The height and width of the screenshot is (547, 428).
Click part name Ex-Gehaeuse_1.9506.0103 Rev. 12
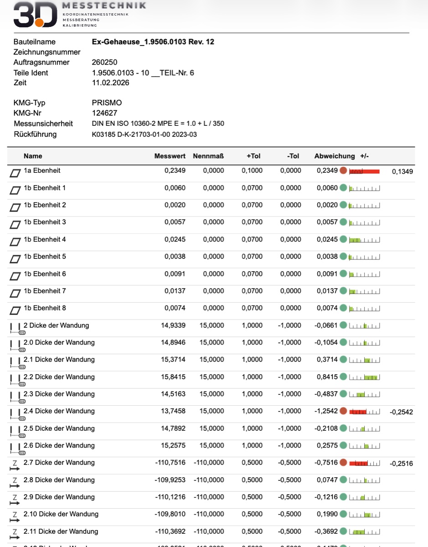[x=153, y=42]
